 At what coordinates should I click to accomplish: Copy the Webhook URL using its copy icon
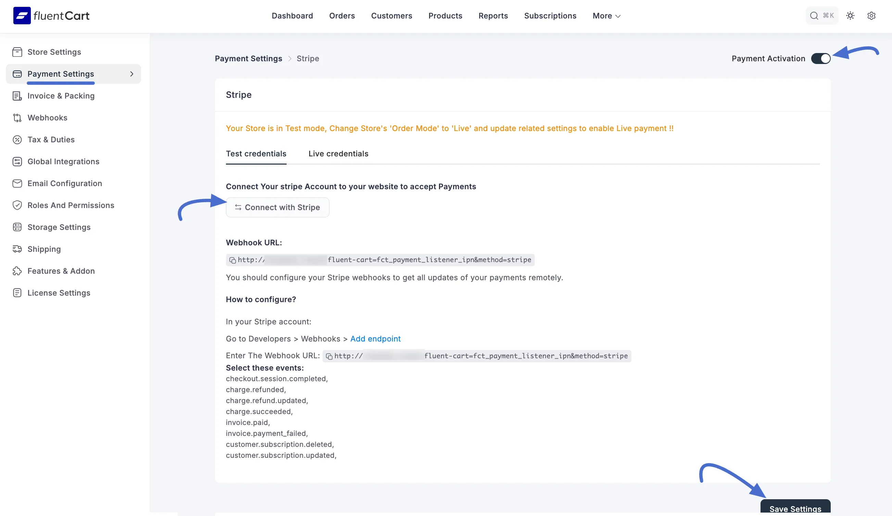point(233,260)
